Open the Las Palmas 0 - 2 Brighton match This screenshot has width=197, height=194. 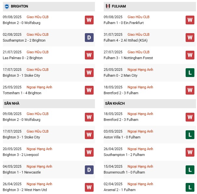[22, 58]
